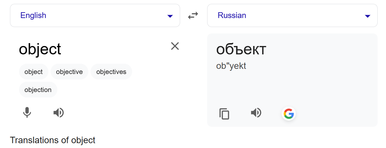This screenshot has width=386, height=148.
Task: Expand the Russian language dropdown arrow
Action: pyautogui.click(x=367, y=16)
